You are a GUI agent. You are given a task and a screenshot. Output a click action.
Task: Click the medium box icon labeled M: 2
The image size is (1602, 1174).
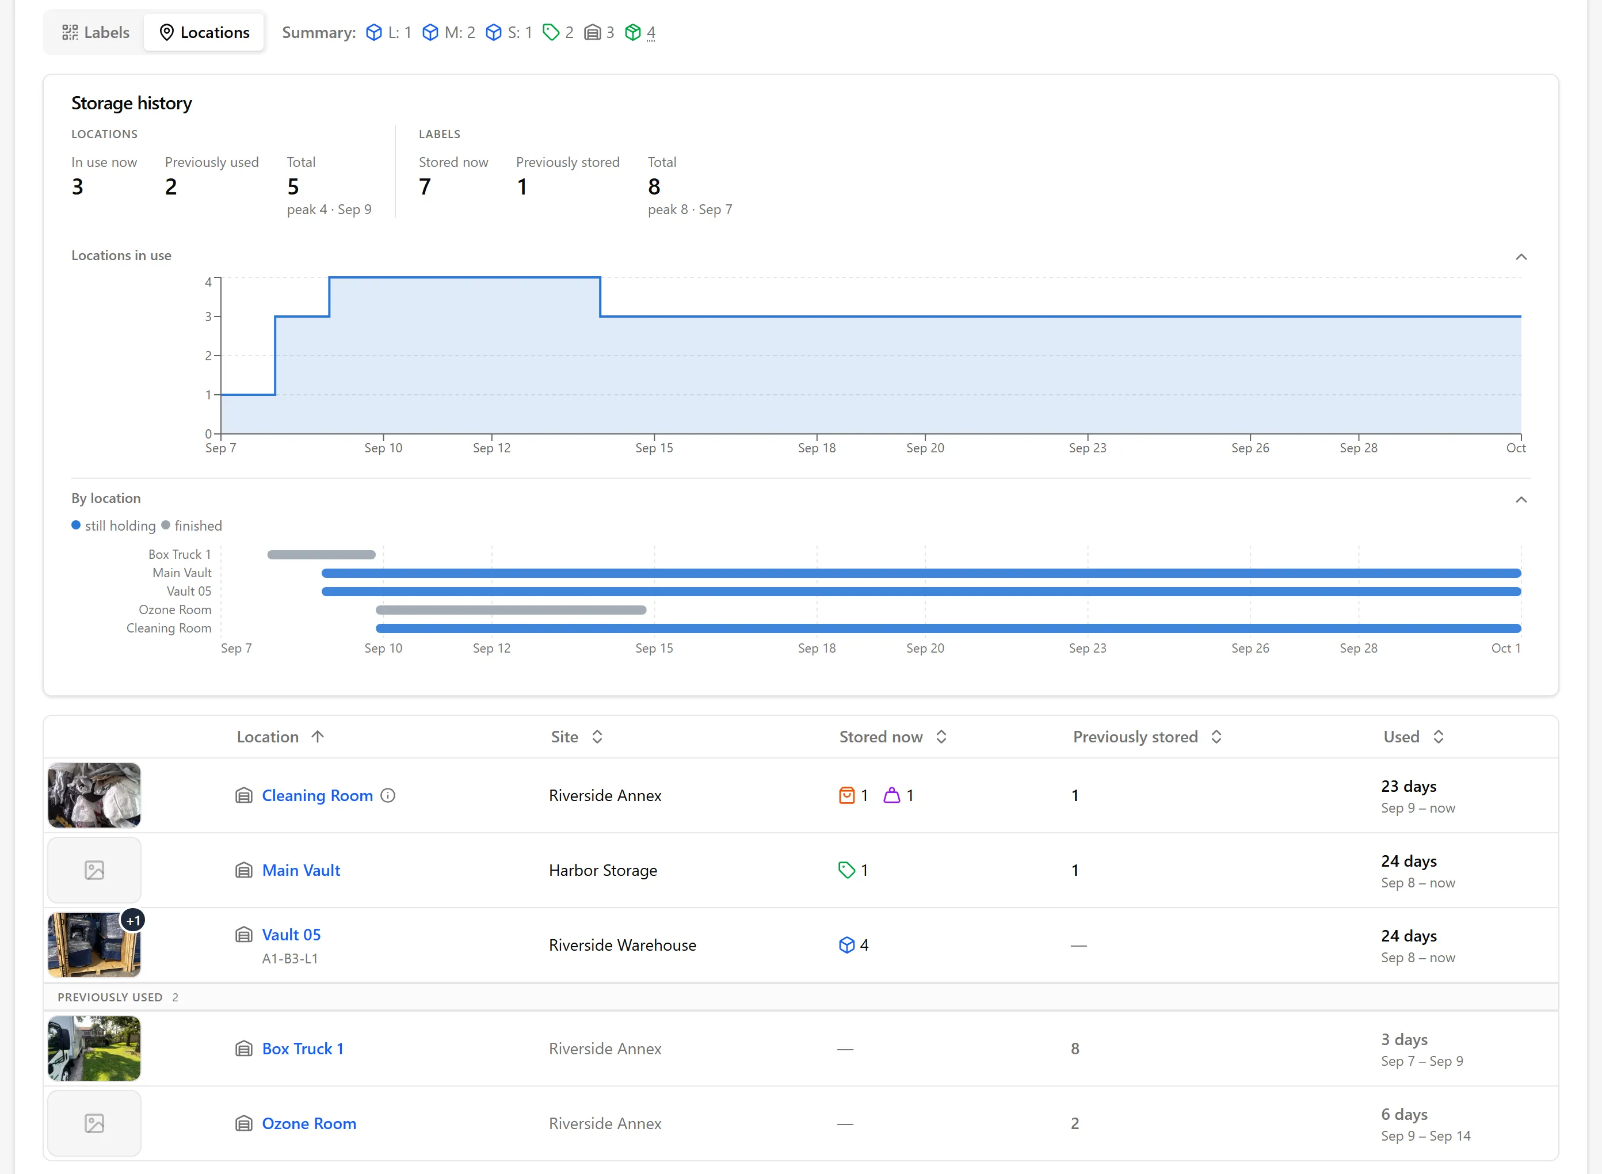(430, 32)
